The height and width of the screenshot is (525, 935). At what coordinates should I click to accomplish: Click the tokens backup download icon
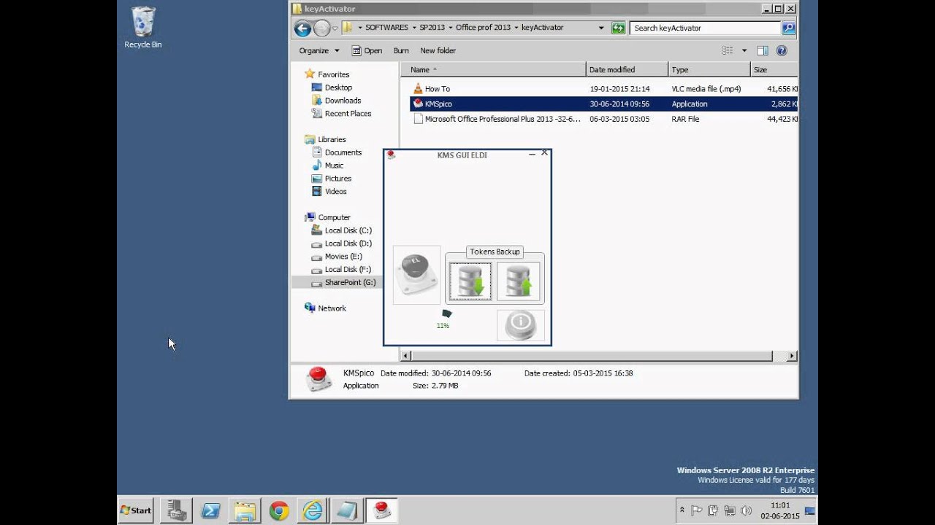[x=470, y=281]
